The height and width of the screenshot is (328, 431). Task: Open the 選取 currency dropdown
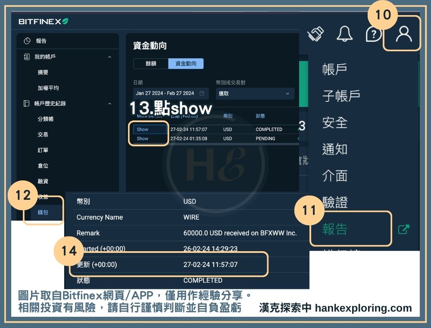tap(255, 94)
